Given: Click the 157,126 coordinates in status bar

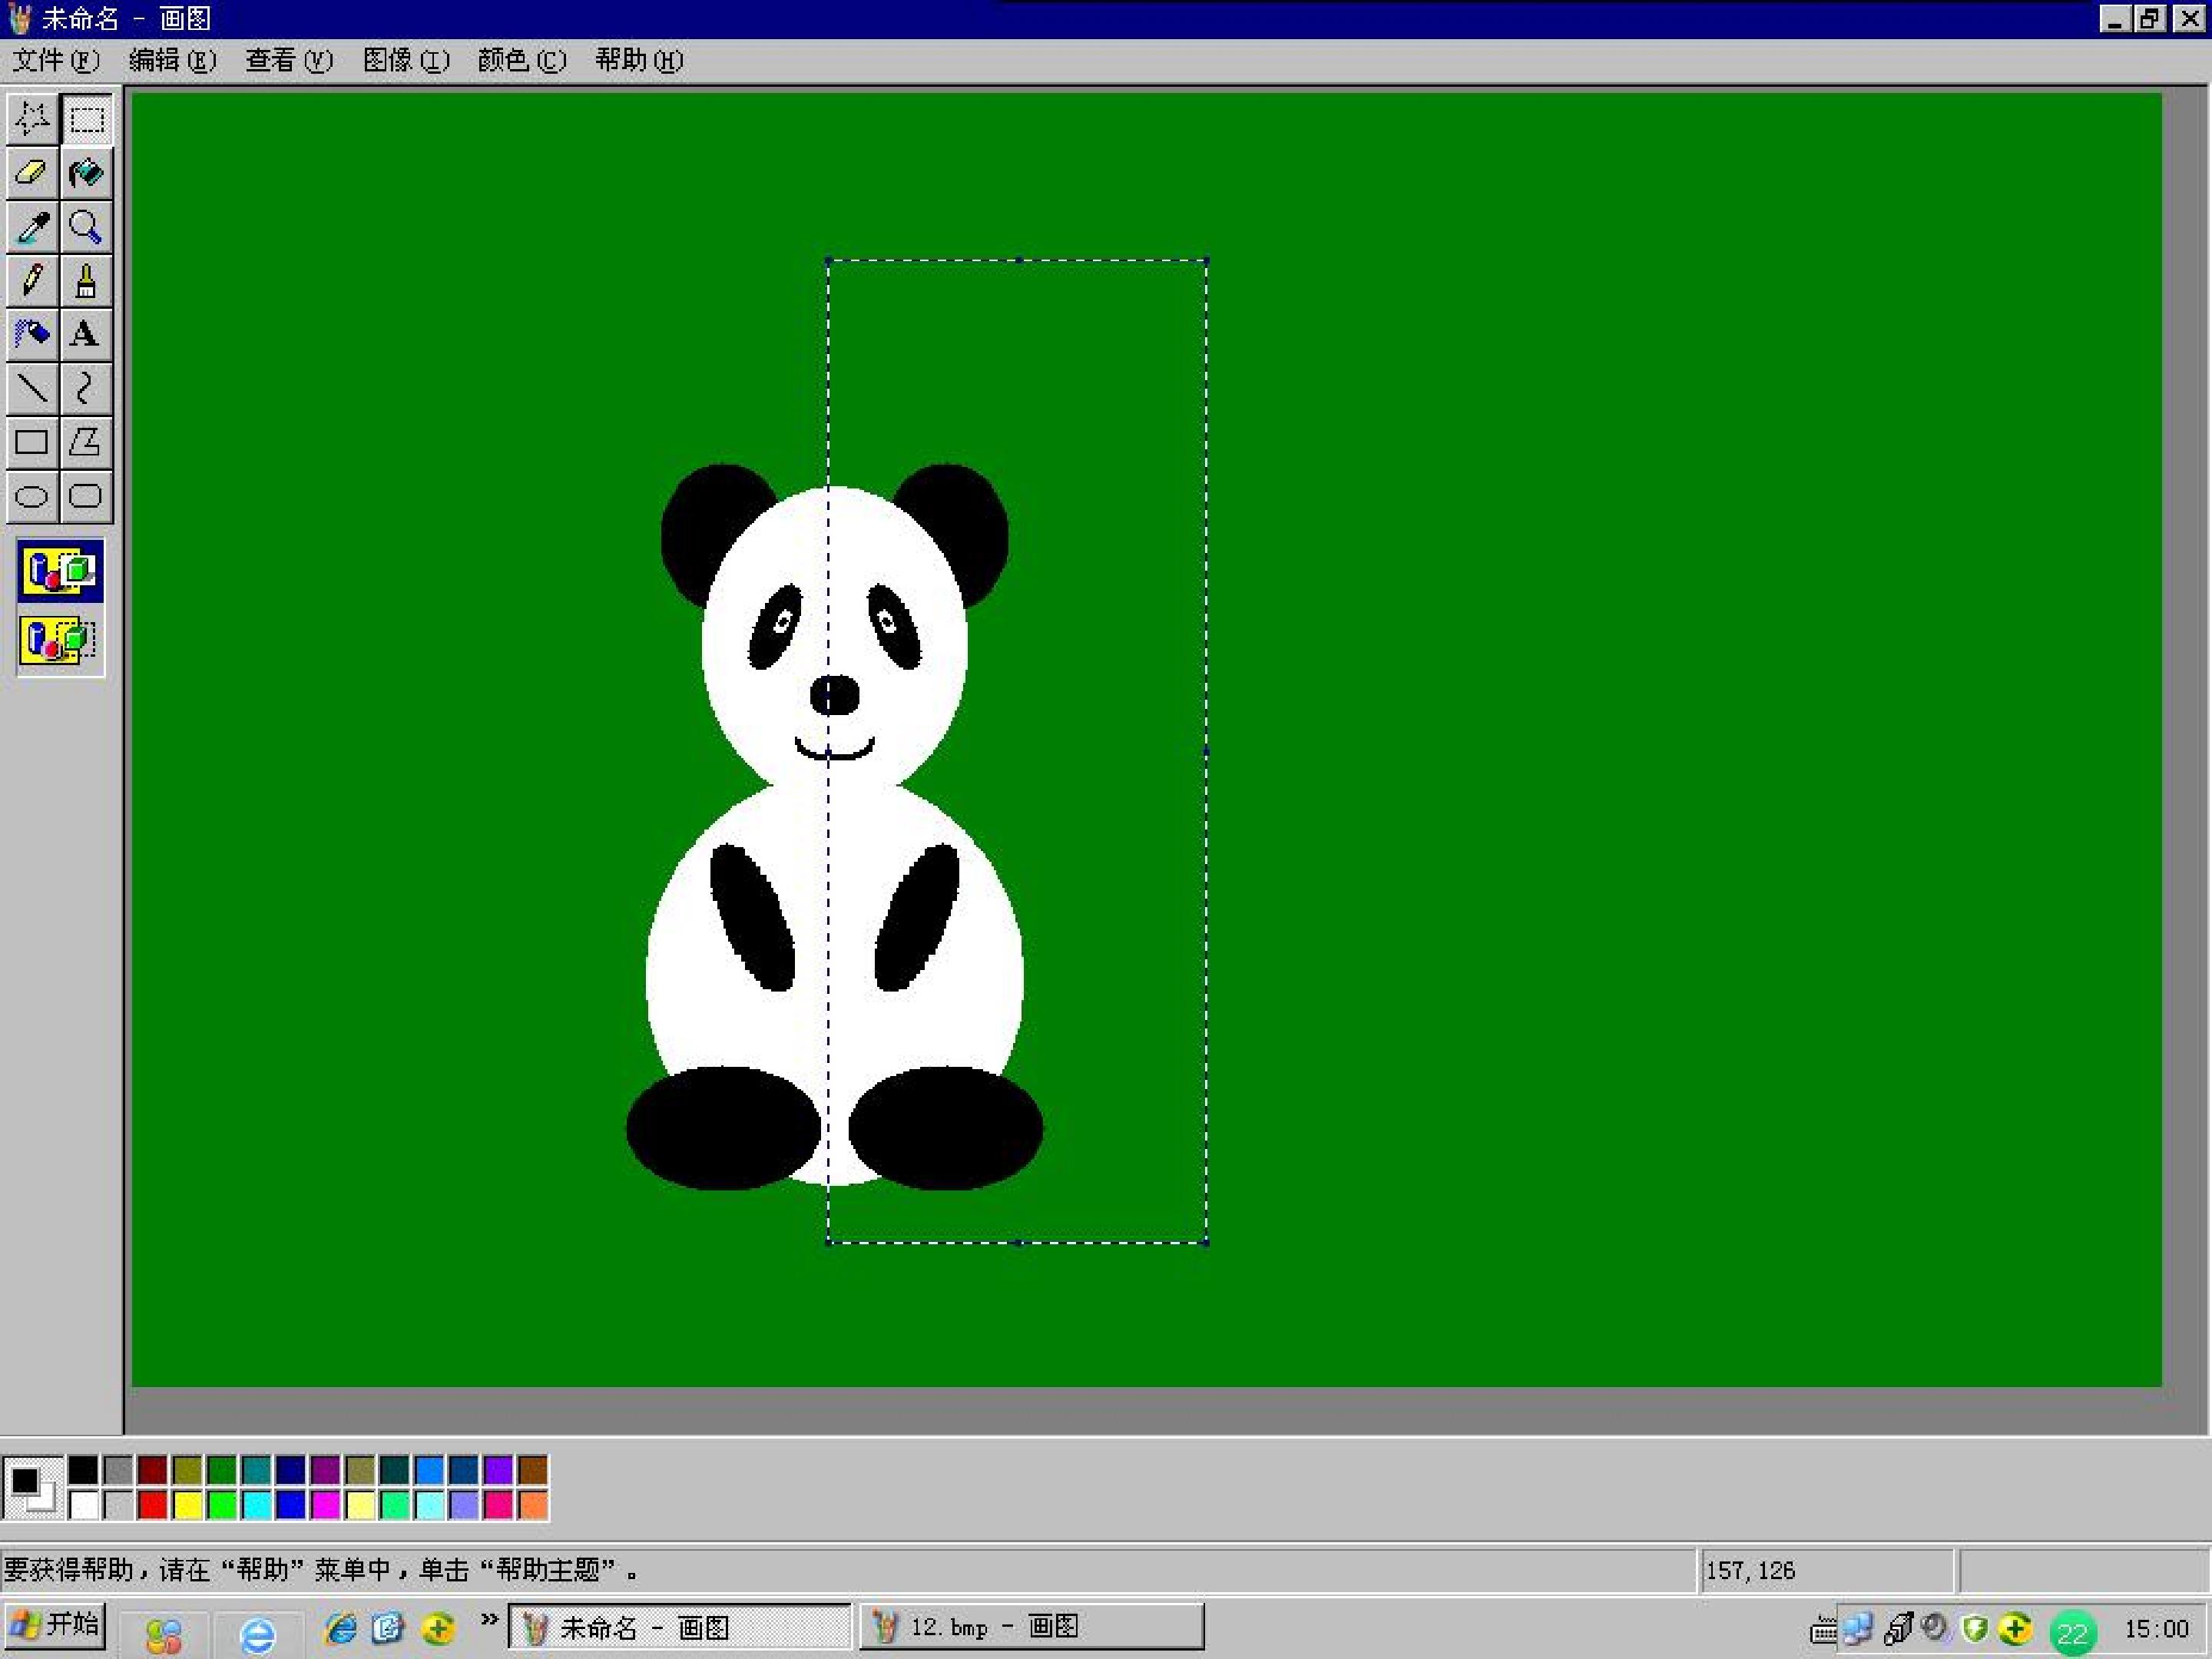Looking at the screenshot, I should click(x=1751, y=1570).
